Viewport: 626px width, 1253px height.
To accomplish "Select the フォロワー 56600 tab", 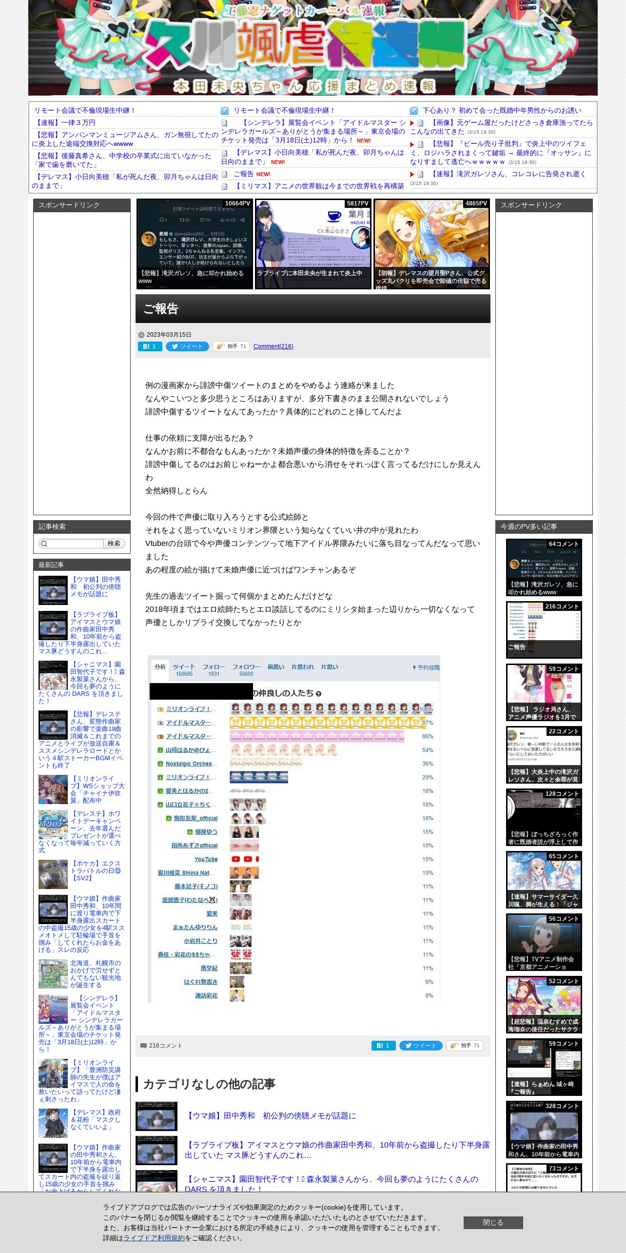I will click(x=246, y=670).
